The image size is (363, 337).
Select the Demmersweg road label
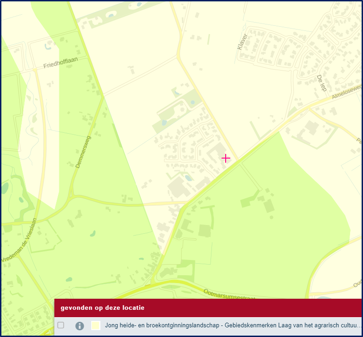click(83, 152)
